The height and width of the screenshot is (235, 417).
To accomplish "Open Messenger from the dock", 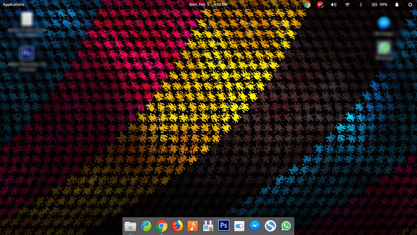I will pyautogui.click(x=255, y=226).
